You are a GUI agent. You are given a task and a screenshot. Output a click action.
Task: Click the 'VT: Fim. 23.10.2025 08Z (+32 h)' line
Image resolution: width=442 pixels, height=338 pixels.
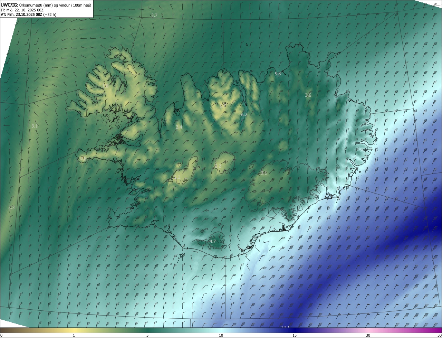[29, 15]
